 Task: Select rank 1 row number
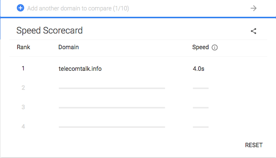point(23,69)
